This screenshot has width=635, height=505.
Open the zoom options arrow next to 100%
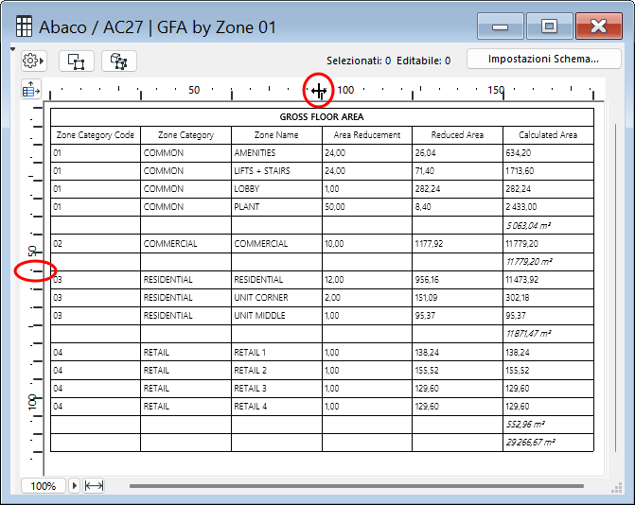(74, 485)
